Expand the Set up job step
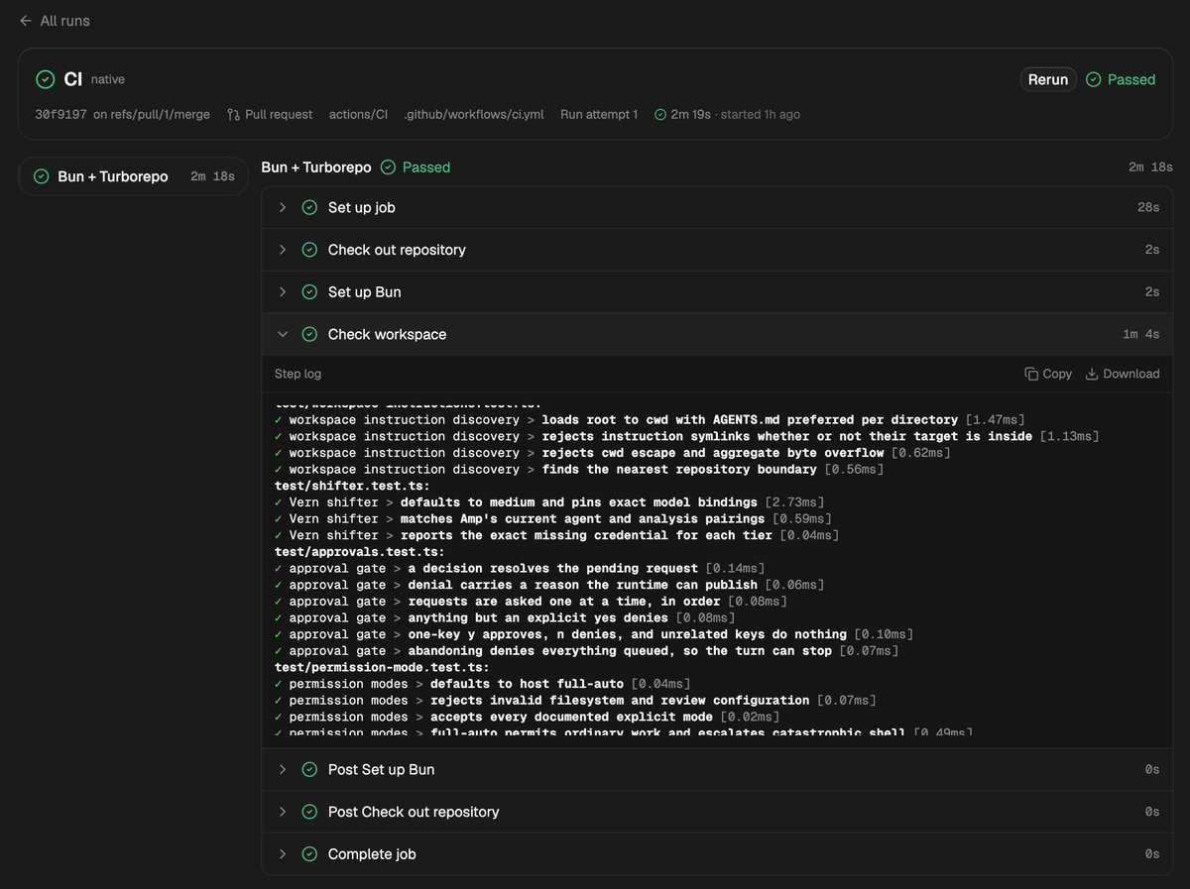Viewport: 1190px width, 889px height. pos(717,207)
